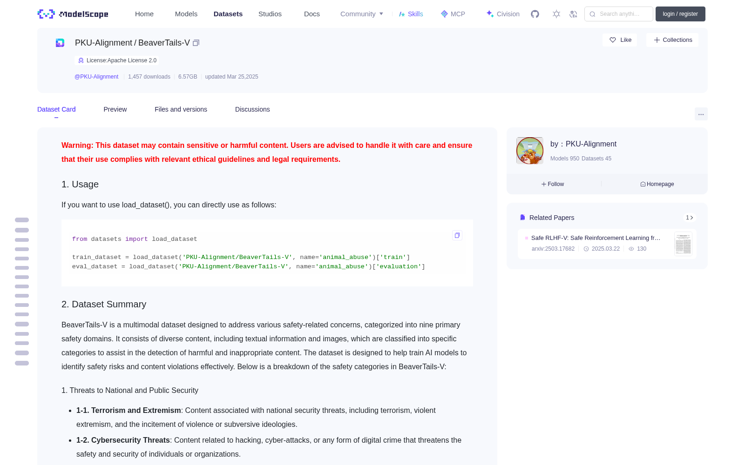745x465 pixels.
Task: Click the '6.57GB' size text
Action: point(188,77)
